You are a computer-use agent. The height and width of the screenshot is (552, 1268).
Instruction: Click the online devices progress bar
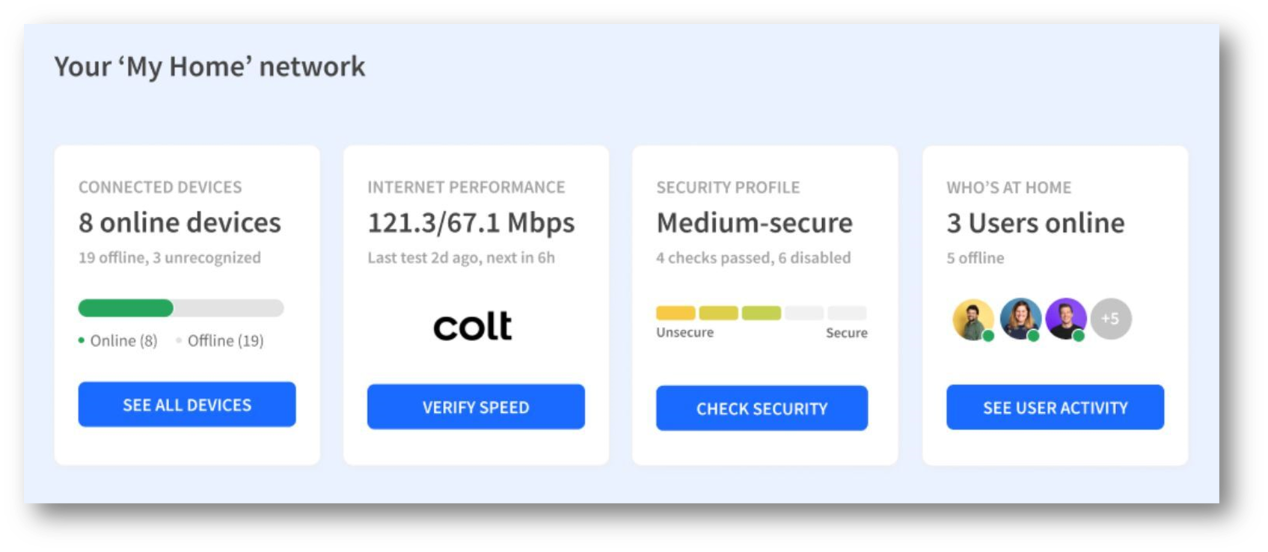[x=180, y=307]
